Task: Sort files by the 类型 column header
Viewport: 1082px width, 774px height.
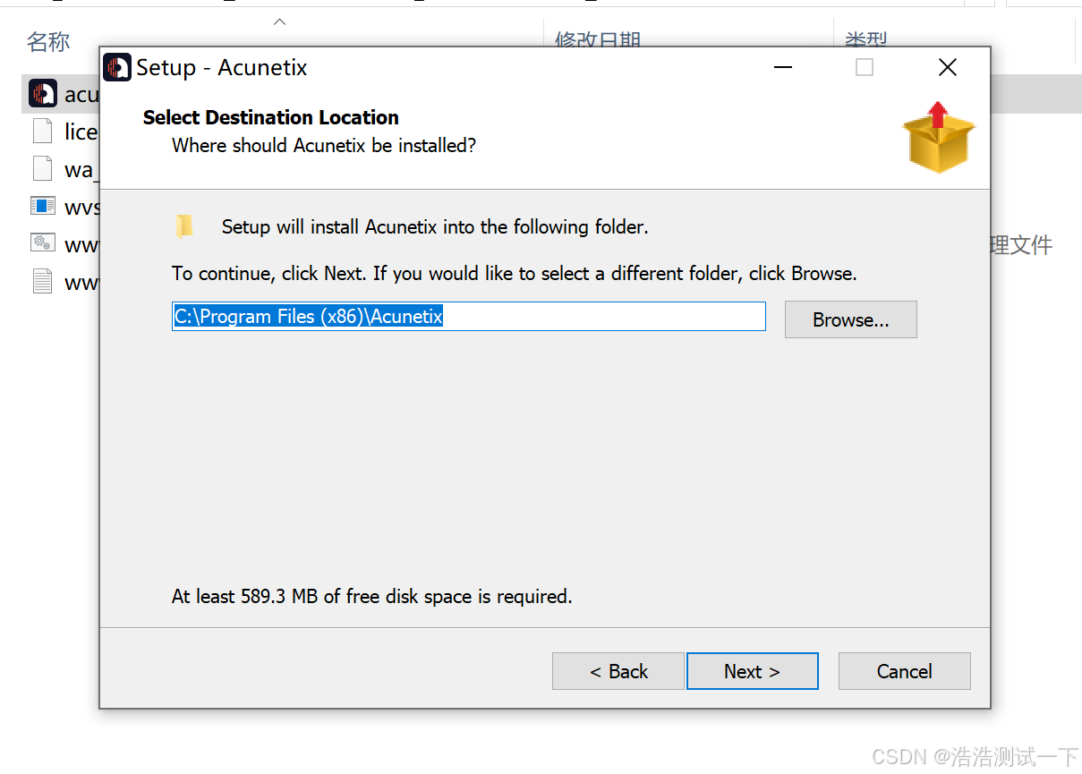Action: click(865, 40)
